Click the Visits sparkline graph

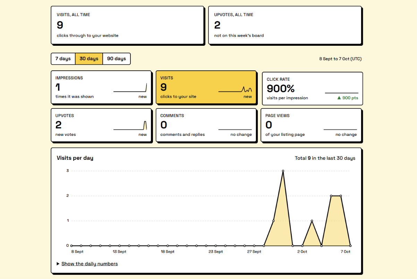235,89
